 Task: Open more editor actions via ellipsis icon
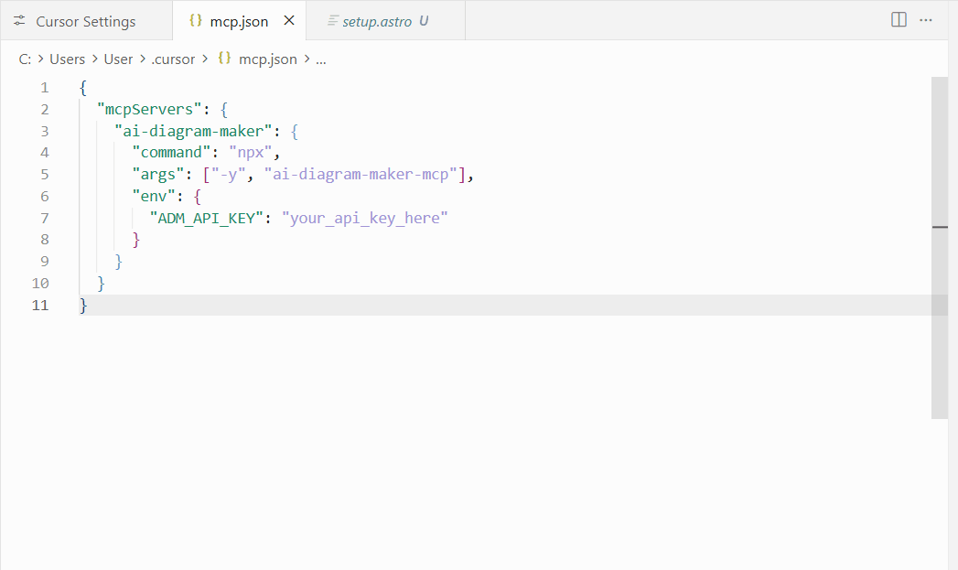point(927,19)
